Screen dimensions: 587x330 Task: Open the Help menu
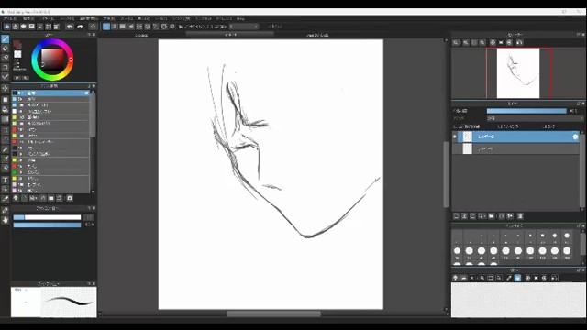[240, 18]
